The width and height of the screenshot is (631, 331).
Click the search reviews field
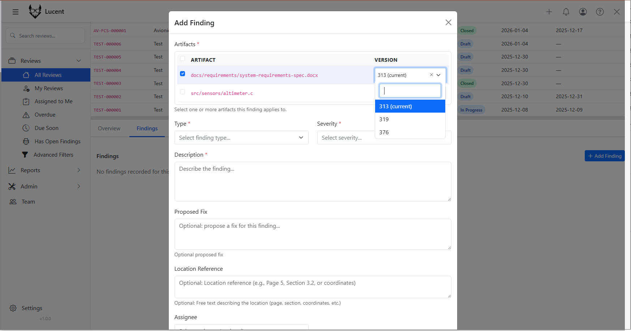click(45, 35)
